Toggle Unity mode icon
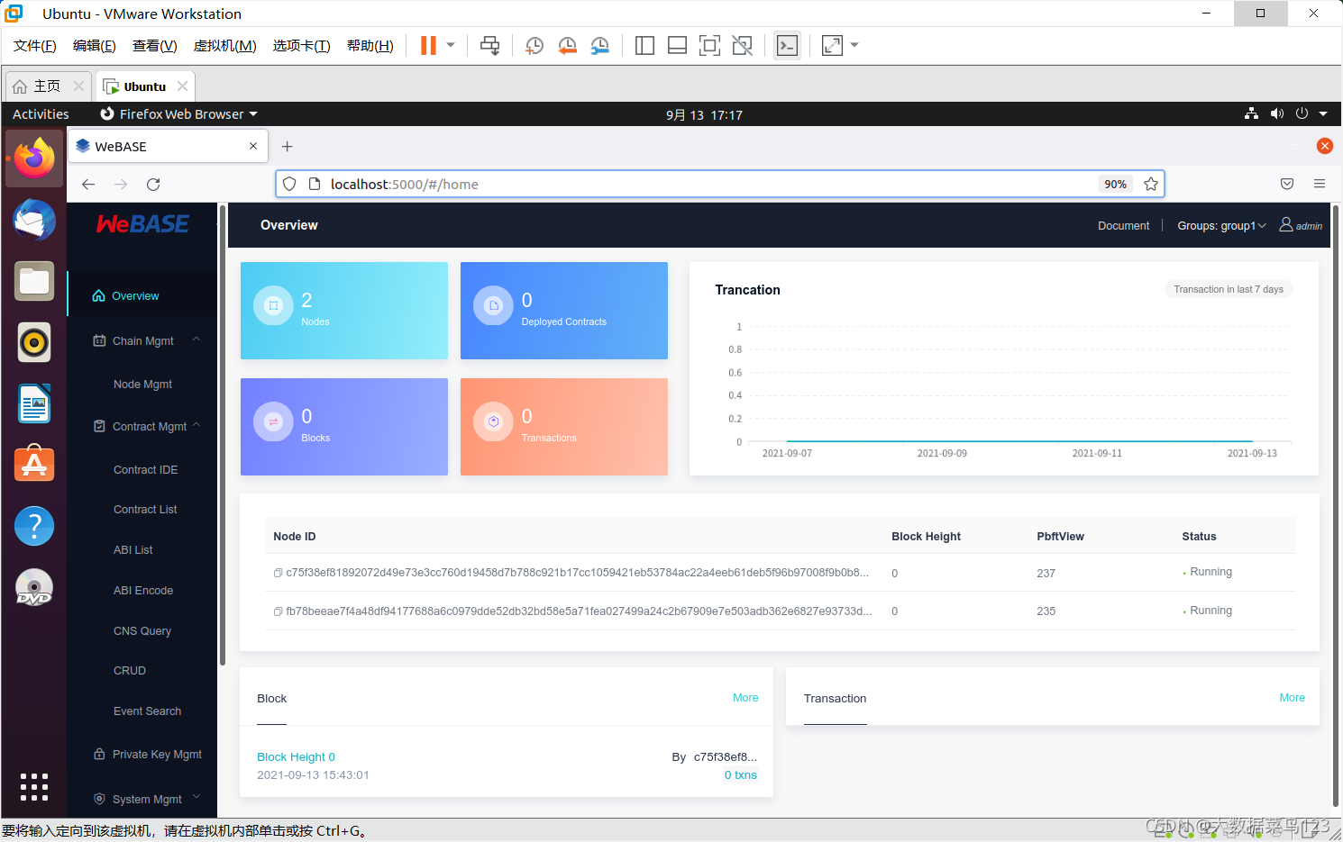 [742, 45]
